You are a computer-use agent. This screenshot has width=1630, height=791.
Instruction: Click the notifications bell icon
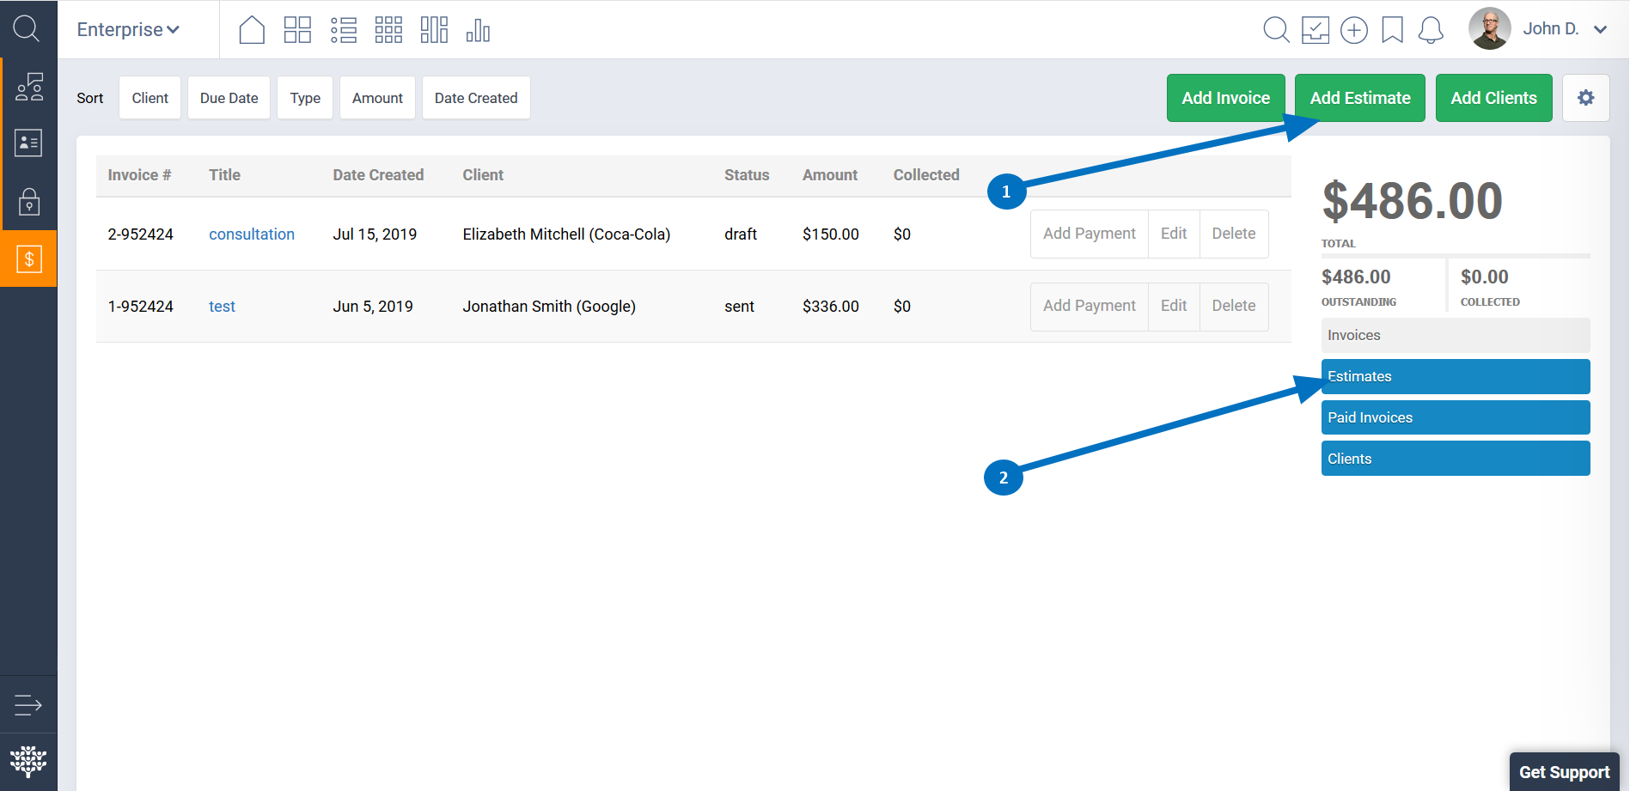pyautogui.click(x=1431, y=30)
